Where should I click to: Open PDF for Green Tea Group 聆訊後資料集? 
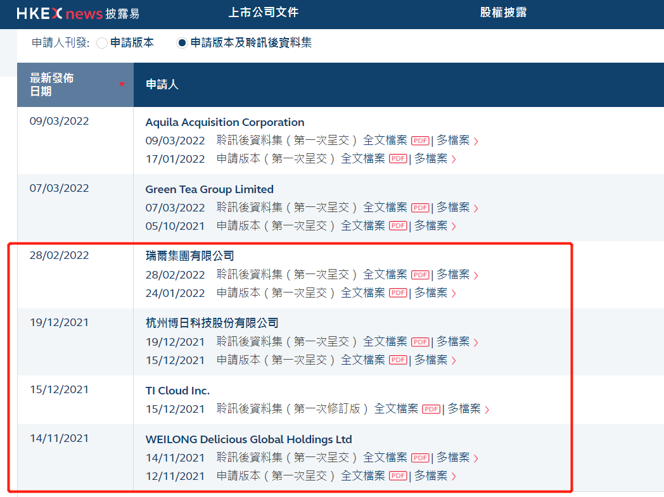tap(420, 207)
